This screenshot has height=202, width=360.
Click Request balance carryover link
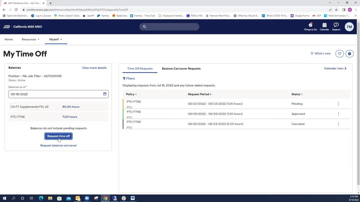tap(58, 145)
